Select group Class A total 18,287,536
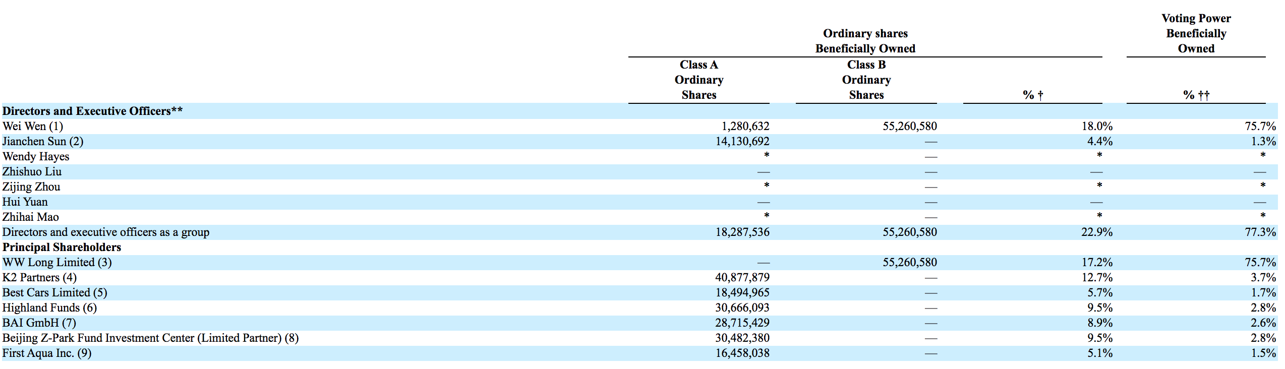Image resolution: width=1285 pixels, height=369 pixels. coord(742,232)
